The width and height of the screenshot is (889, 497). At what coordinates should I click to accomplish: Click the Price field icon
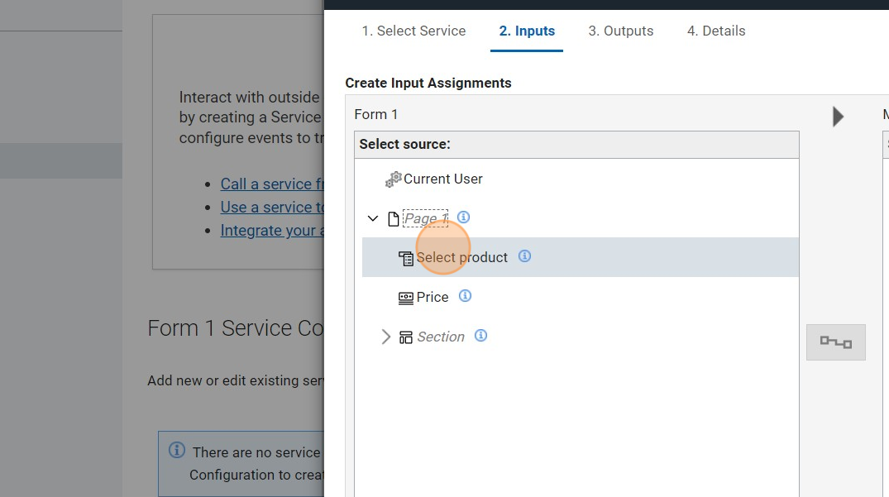406,298
